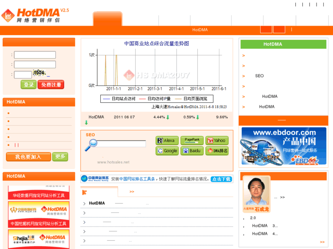Open the HotDMA 4... article link
333x249 pixels.
pos(265,233)
